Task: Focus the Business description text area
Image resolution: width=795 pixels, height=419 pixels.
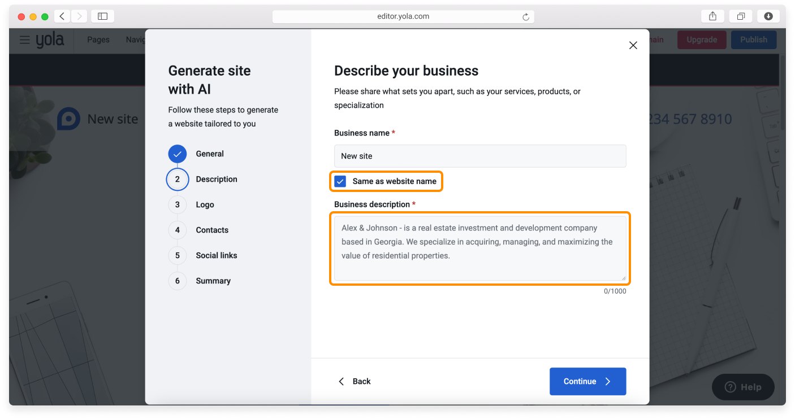Action: (x=479, y=248)
